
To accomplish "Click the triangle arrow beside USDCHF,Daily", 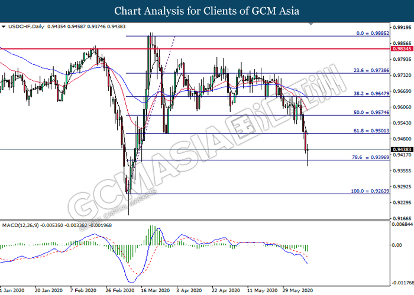I will (x=4, y=27).
